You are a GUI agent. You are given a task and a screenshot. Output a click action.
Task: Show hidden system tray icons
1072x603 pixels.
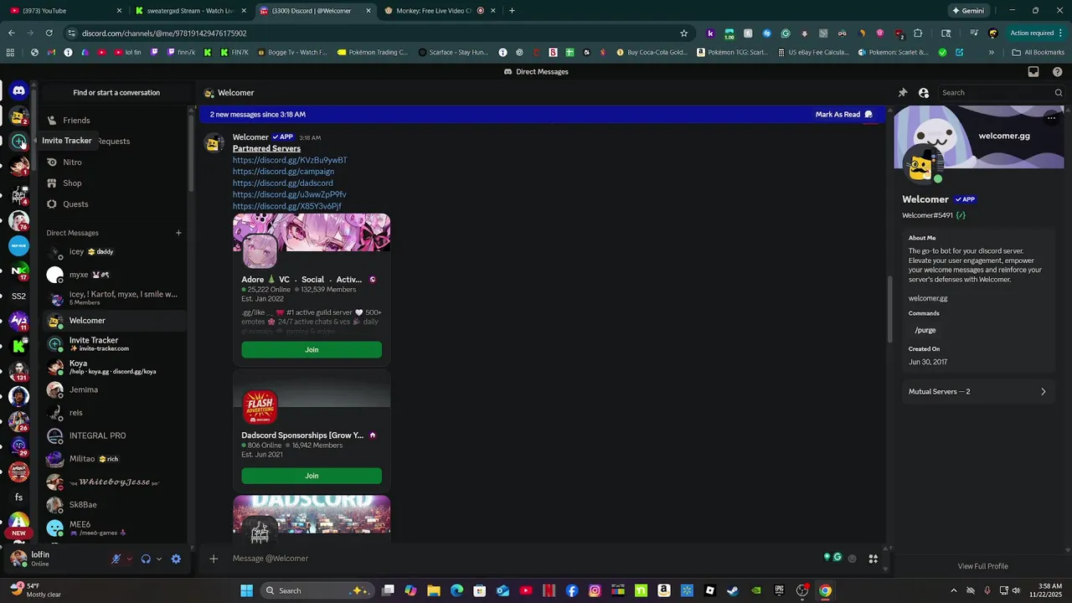(x=953, y=590)
